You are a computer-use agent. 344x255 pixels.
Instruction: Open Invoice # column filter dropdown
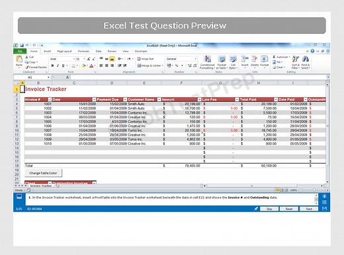[x=50, y=99]
